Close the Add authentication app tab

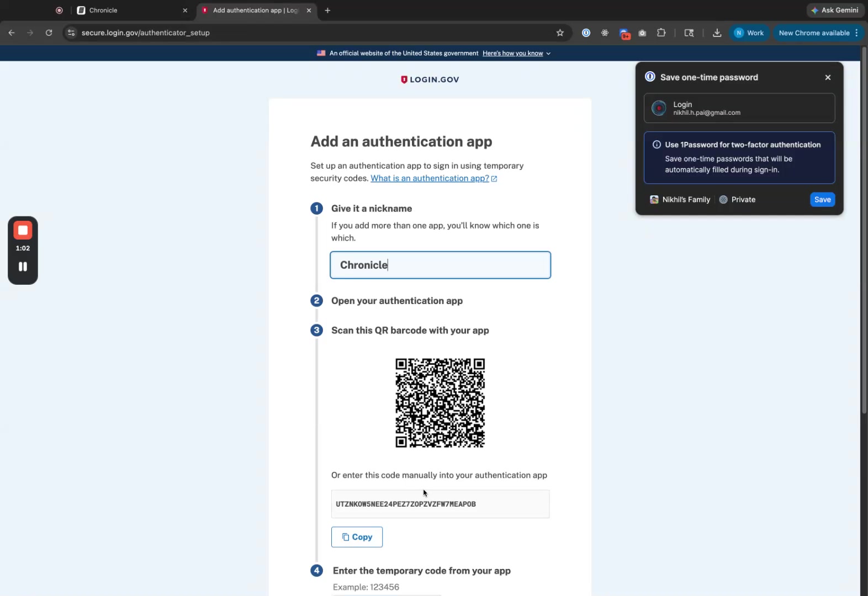[309, 10]
